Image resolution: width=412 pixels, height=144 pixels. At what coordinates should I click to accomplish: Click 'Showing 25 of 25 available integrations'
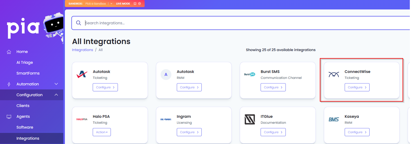coord(281,50)
